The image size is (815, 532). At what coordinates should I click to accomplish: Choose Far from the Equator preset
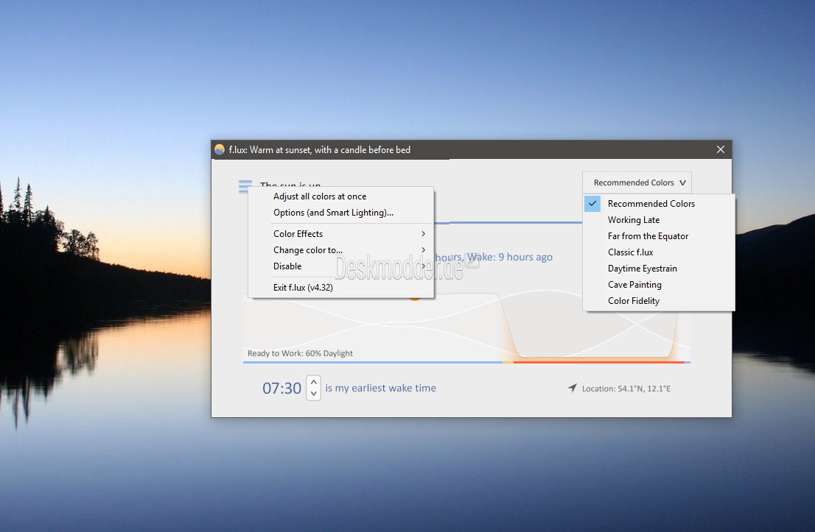659,235
